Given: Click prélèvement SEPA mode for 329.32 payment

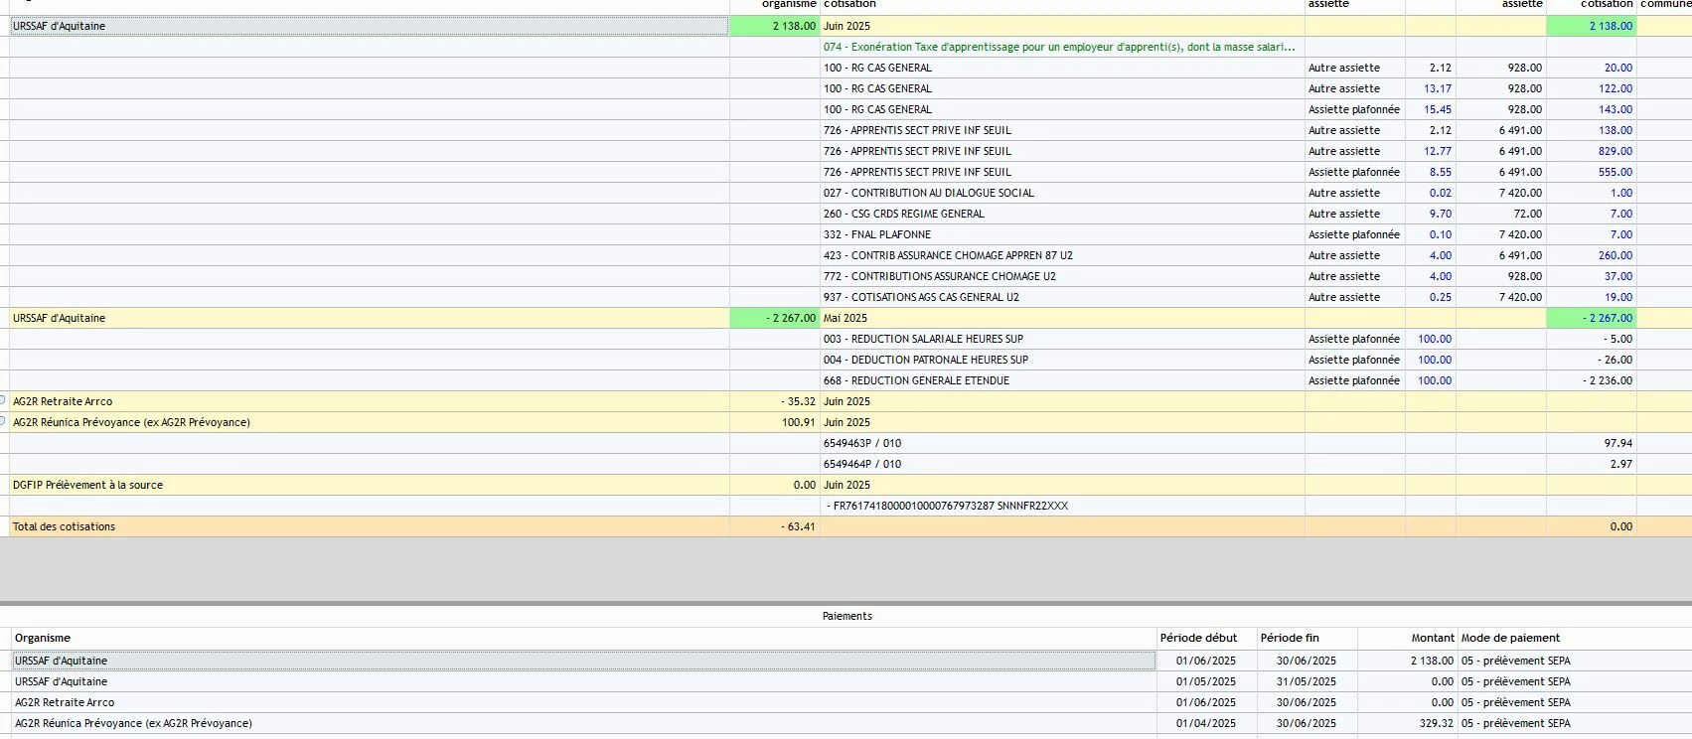Looking at the screenshot, I should (1515, 723).
